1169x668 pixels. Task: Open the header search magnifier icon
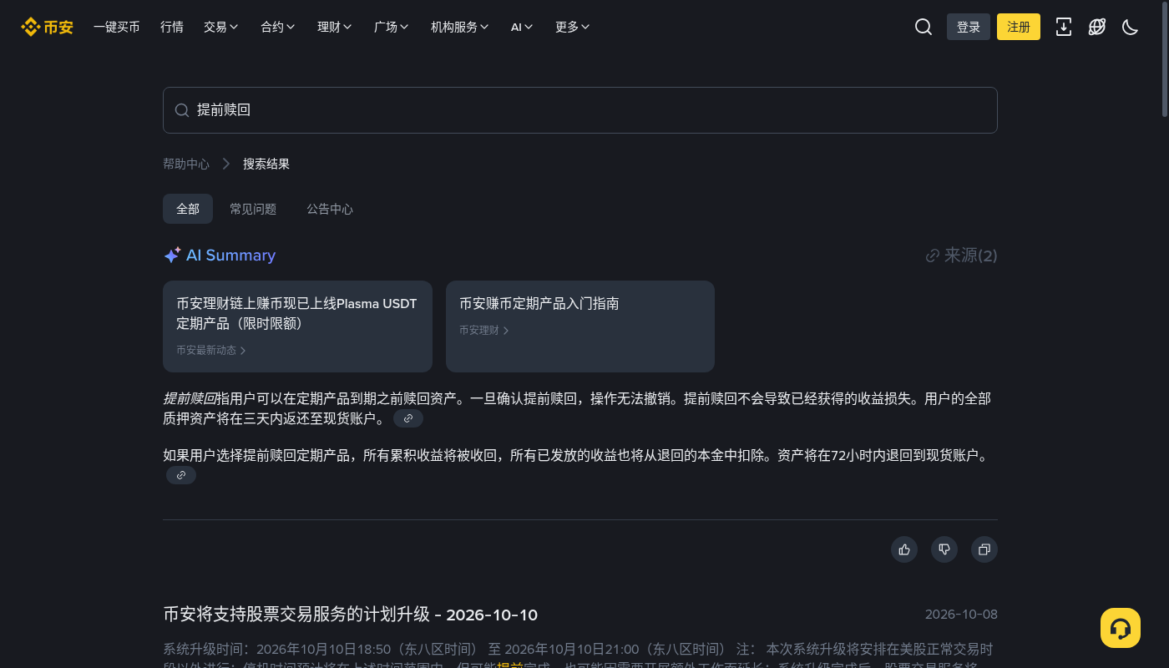pos(923,27)
